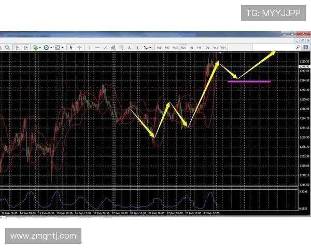Open the indicators list dropdown arrow
Screen dimensions: 311x249
pos(40,47)
